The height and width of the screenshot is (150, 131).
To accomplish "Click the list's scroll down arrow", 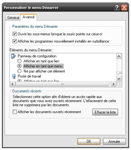I will (119, 79).
